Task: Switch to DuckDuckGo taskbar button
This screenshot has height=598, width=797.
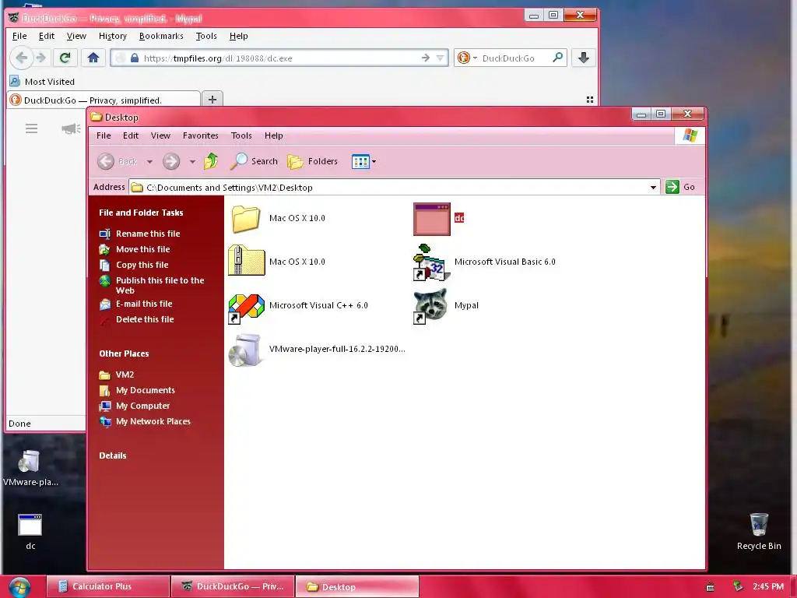Action: pos(233,587)
